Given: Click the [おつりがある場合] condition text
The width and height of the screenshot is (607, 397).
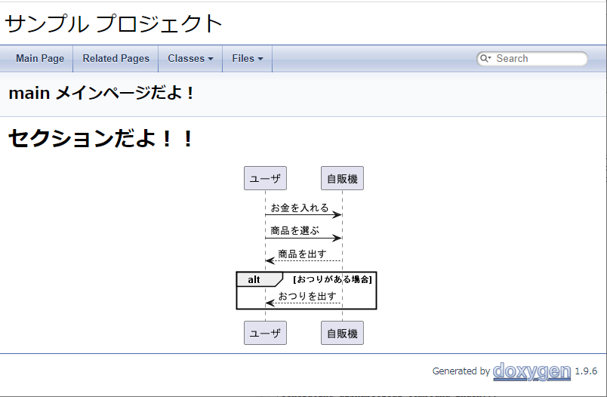Looking at the screenshot, I should point(332,279).
